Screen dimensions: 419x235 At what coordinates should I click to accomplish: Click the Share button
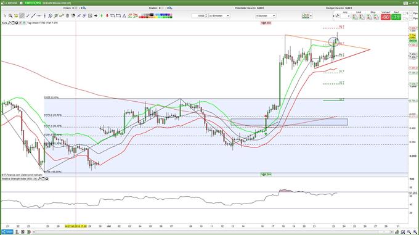(x=7, y=232)
